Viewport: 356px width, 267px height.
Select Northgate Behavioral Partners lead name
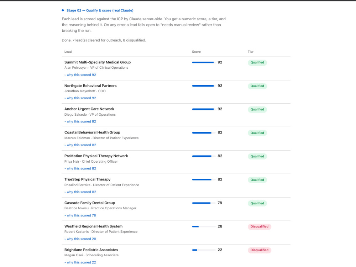tap(90, 85)
